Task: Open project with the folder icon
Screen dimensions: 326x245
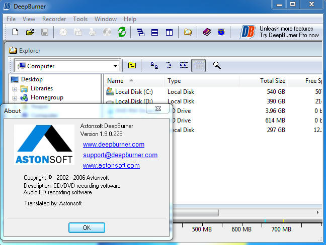Action: tap(30, 32)
